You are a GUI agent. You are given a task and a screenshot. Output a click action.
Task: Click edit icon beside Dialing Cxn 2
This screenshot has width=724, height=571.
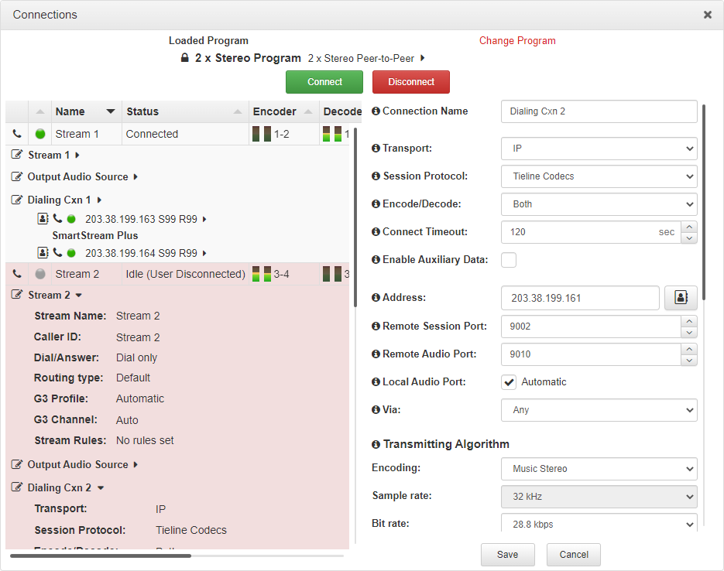click(x=17, y=487)
